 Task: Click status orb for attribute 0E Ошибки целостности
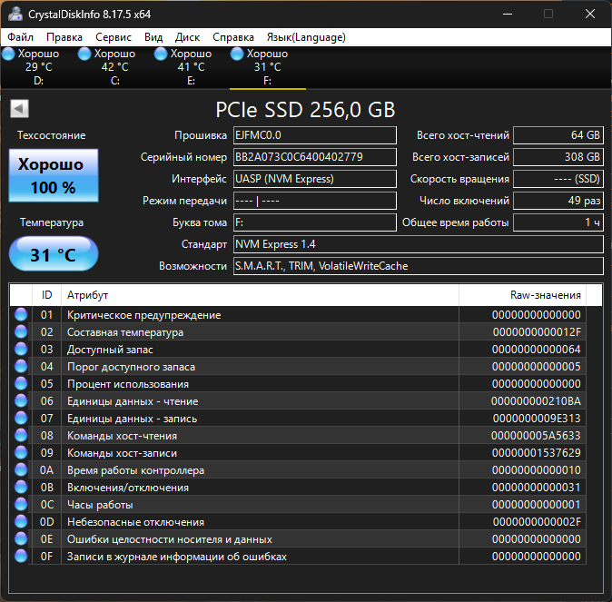click(x=21, y=538)
